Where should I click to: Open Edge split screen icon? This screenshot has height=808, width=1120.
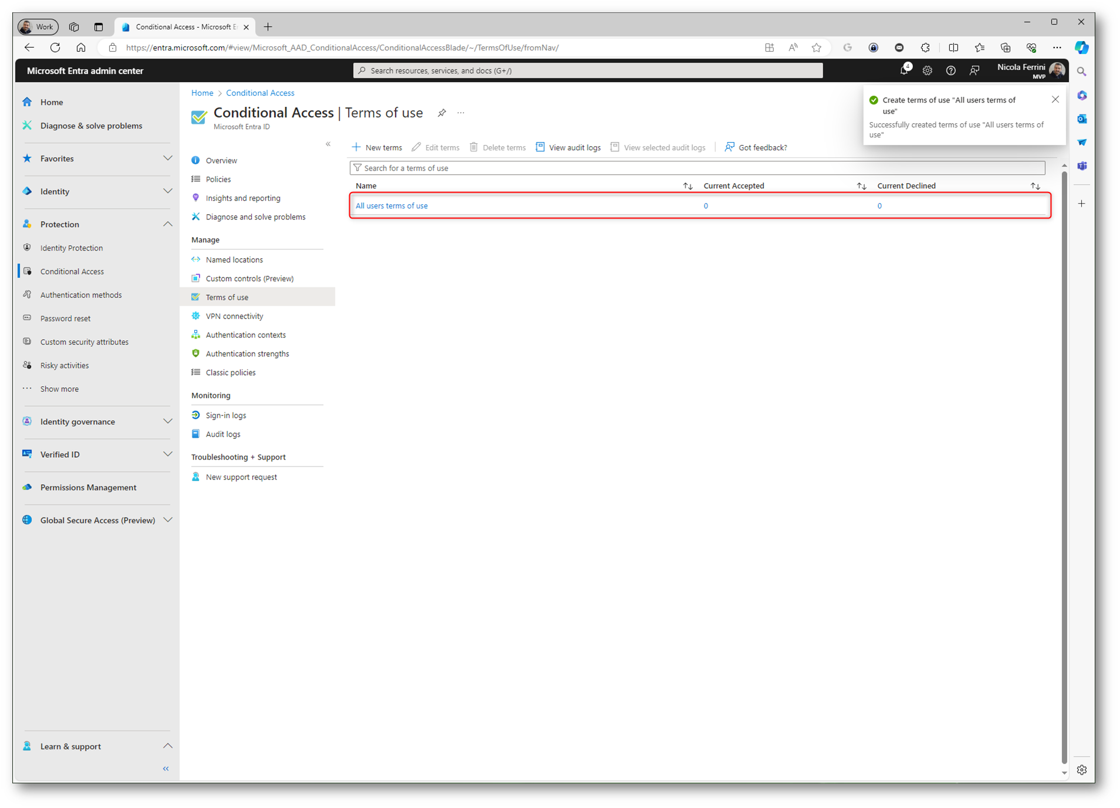point(953,48)
